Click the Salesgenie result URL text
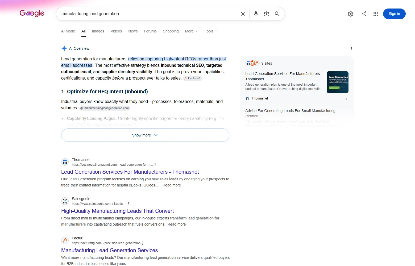 pos(97,204)
